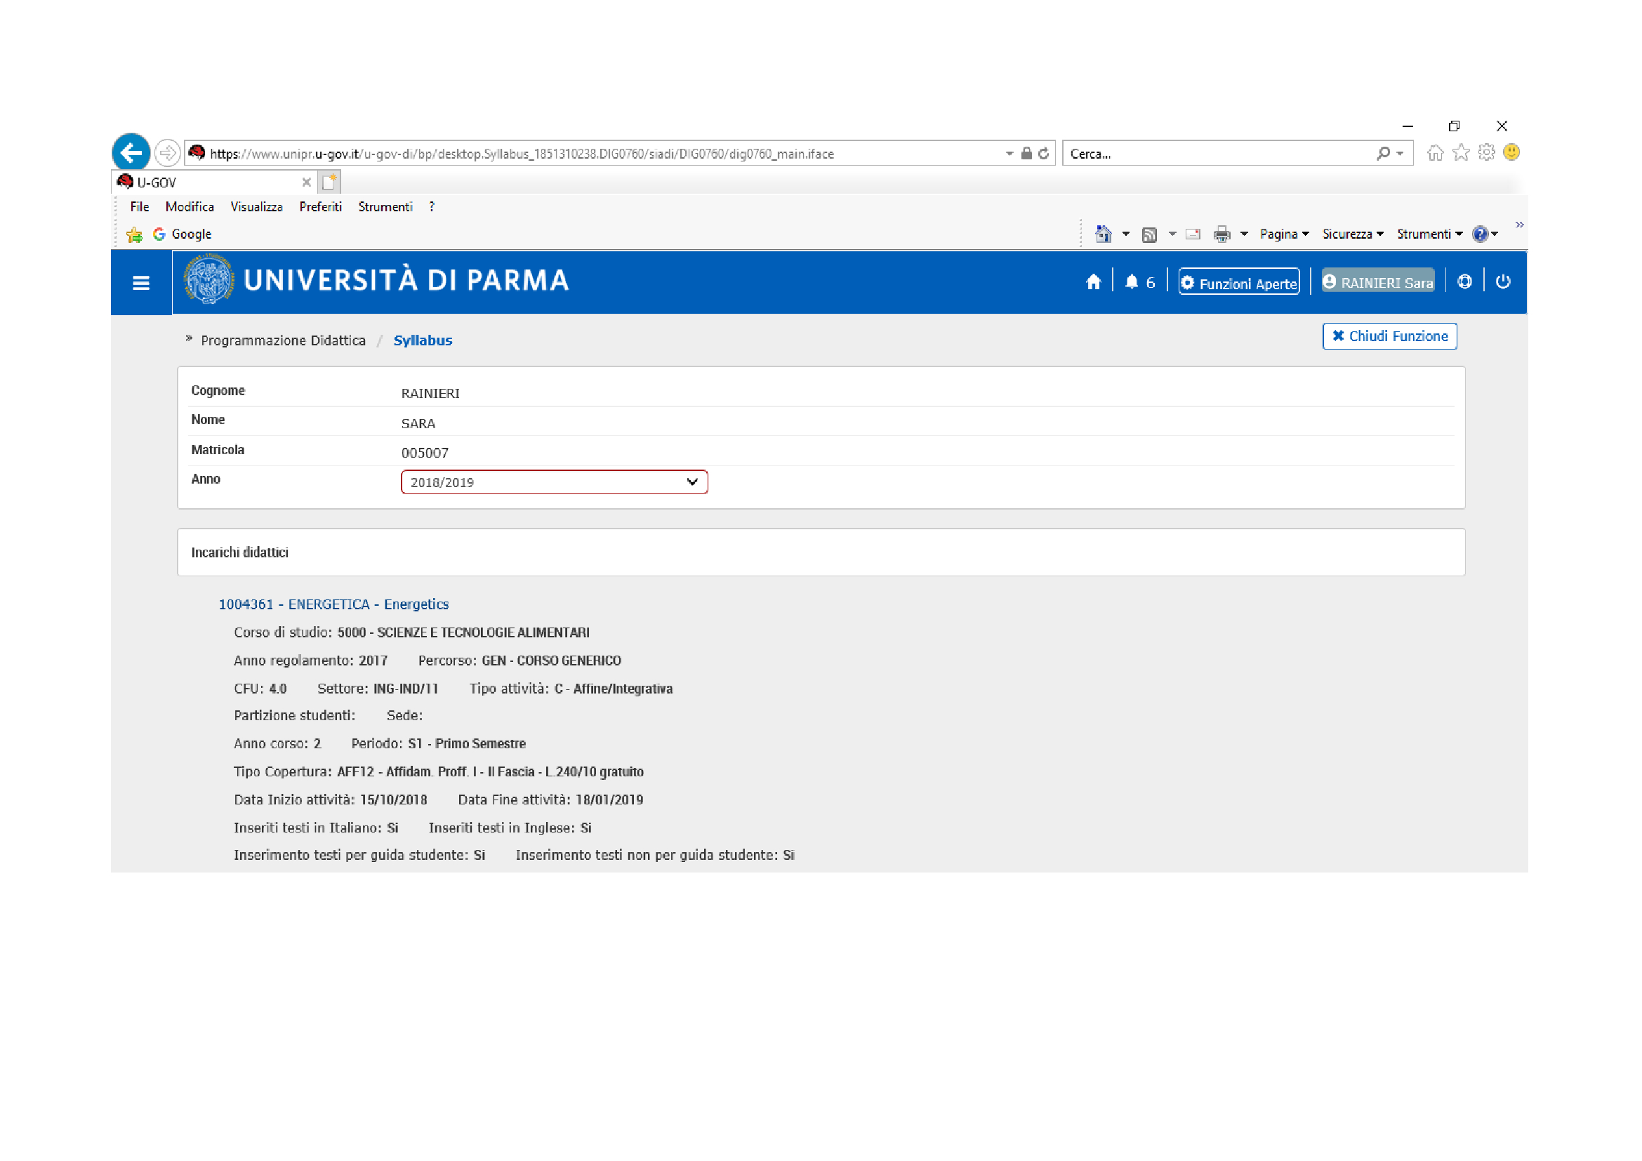The image size is (1642, 1161).
Task: Open Programmazione Didattica breadcrumb
Action: pos(283,340)
